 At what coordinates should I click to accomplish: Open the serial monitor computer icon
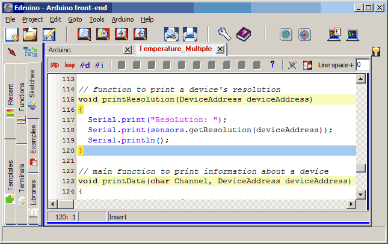[x=334, y=34]
